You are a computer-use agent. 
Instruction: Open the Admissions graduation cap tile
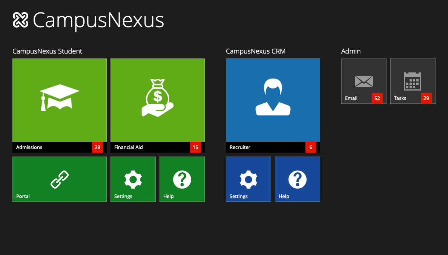click(x=60, y=106)
